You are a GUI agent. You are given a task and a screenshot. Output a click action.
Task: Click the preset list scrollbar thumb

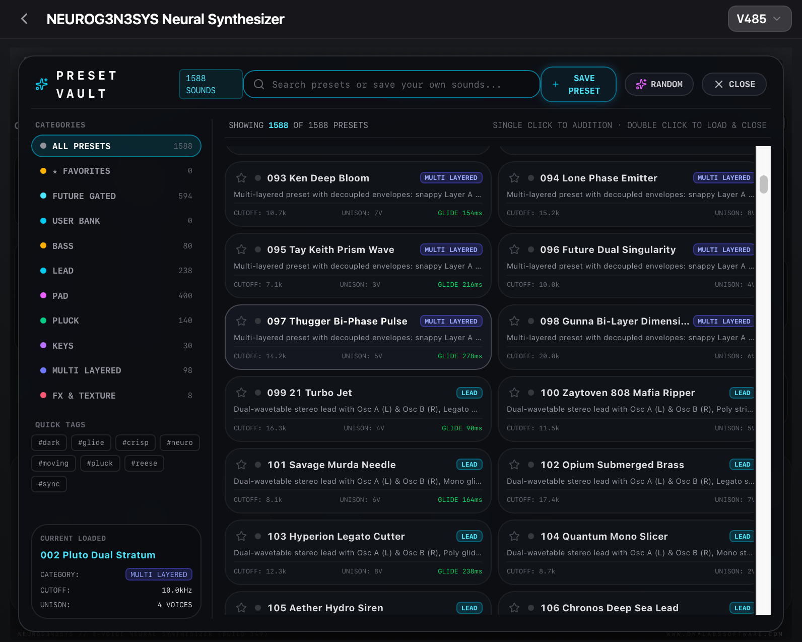[764, 184]
